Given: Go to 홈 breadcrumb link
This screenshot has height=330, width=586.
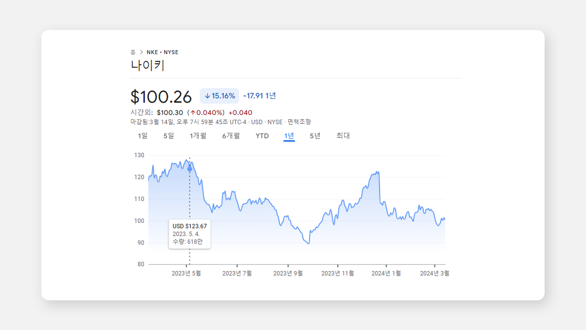Looking at the screenshot, I should [133, 52].
